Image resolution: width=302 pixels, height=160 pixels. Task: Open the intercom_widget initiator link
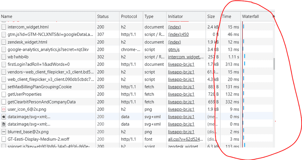coord(186,57)
